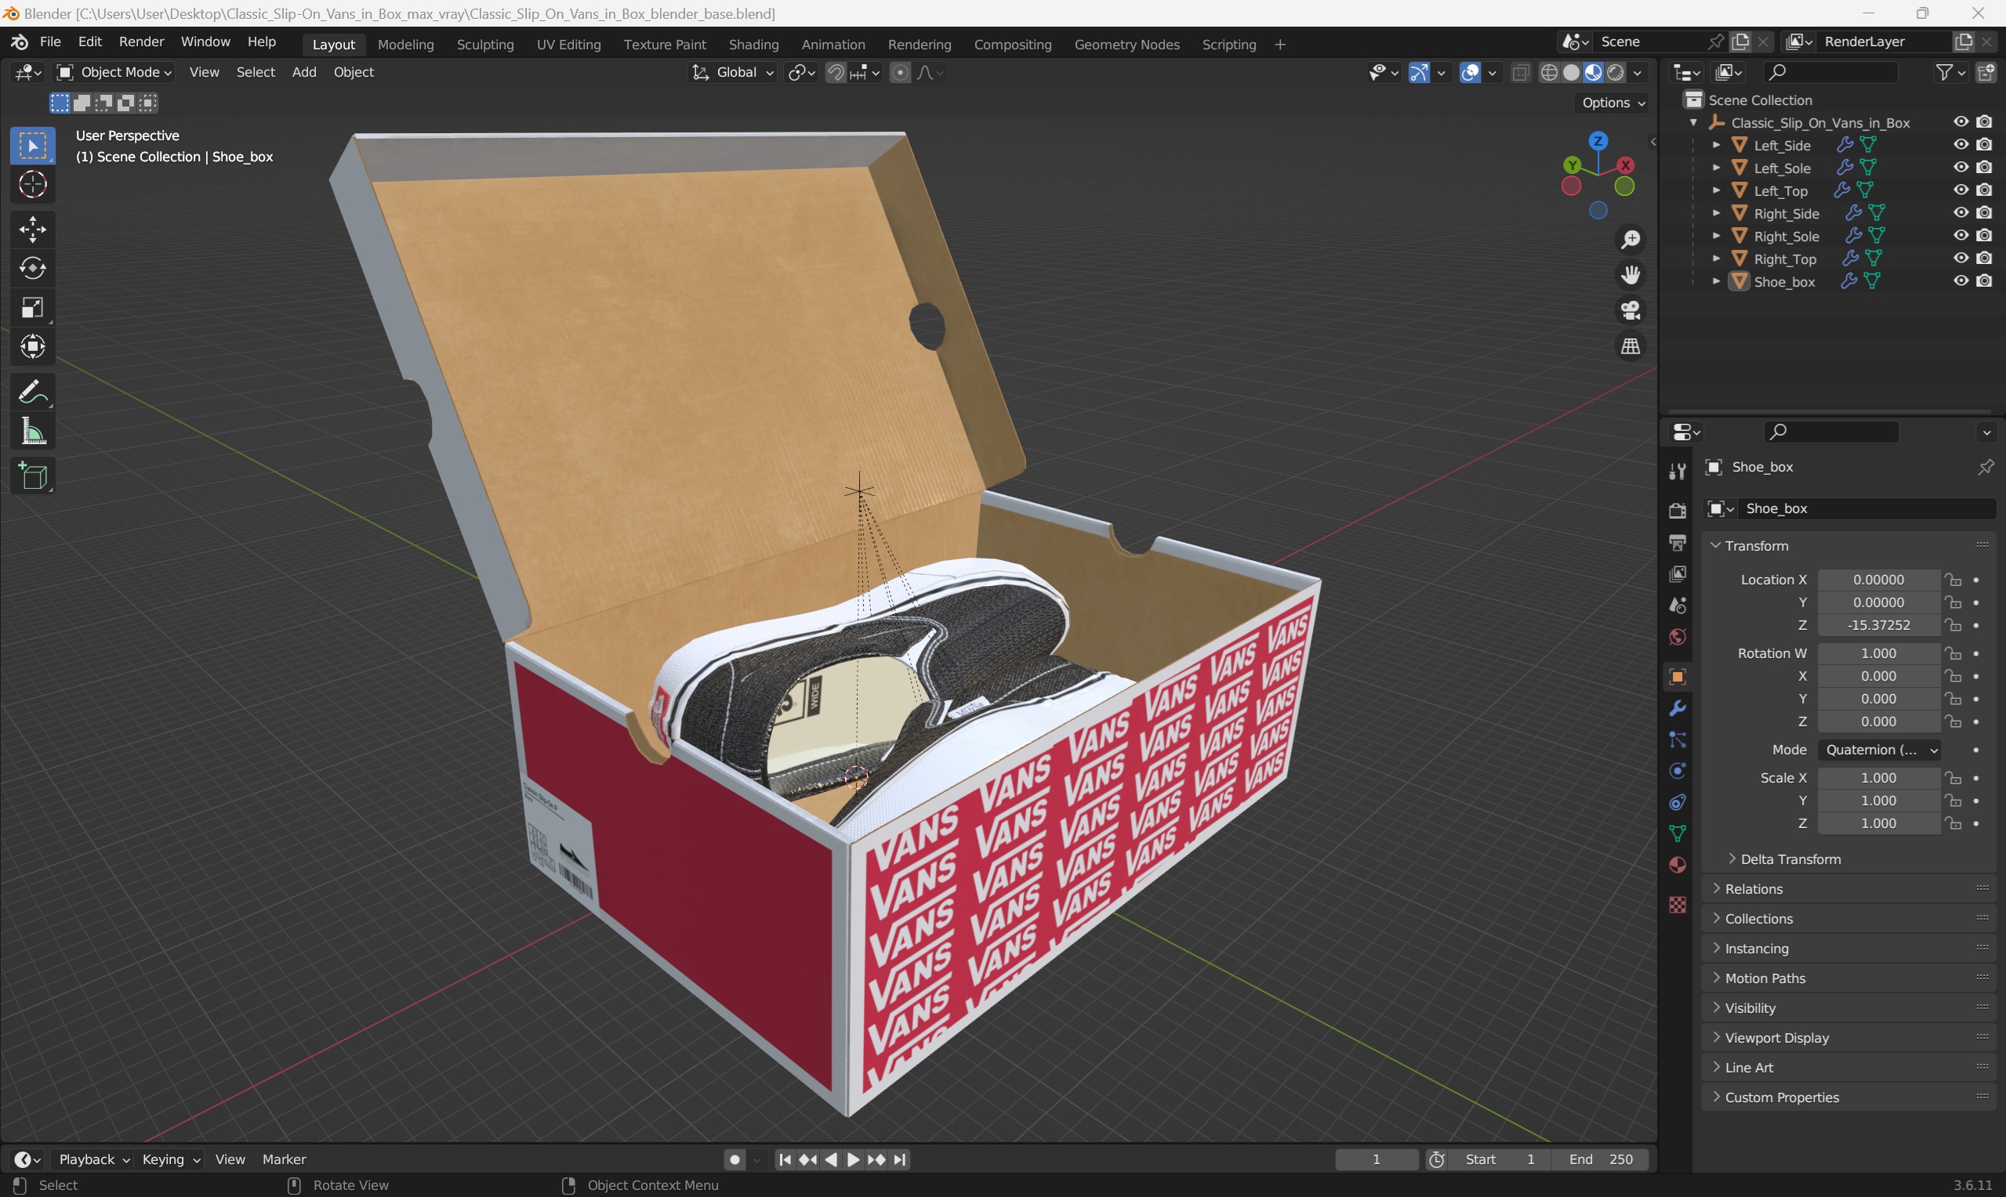Open the Options popover button
Image resolution: width=2006 pixels, height=1197 pixels.
tap(1613, 103)
